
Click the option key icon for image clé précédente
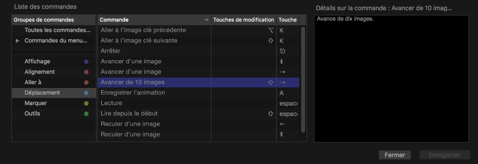coord(271,30)
